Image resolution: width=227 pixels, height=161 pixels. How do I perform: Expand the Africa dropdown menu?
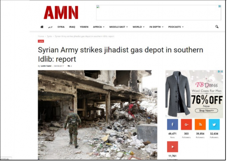99,27
